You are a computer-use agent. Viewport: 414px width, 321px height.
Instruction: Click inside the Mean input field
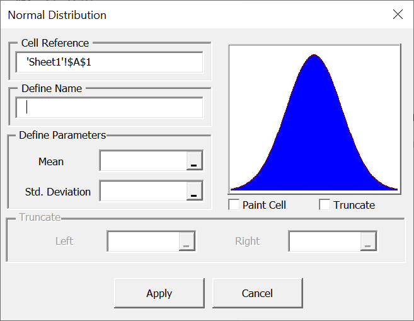(x=143, y=161)
